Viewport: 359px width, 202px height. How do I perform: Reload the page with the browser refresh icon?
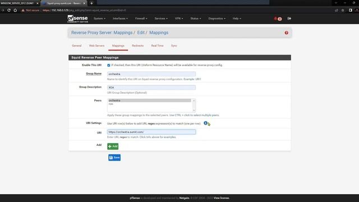coord(9,10)
